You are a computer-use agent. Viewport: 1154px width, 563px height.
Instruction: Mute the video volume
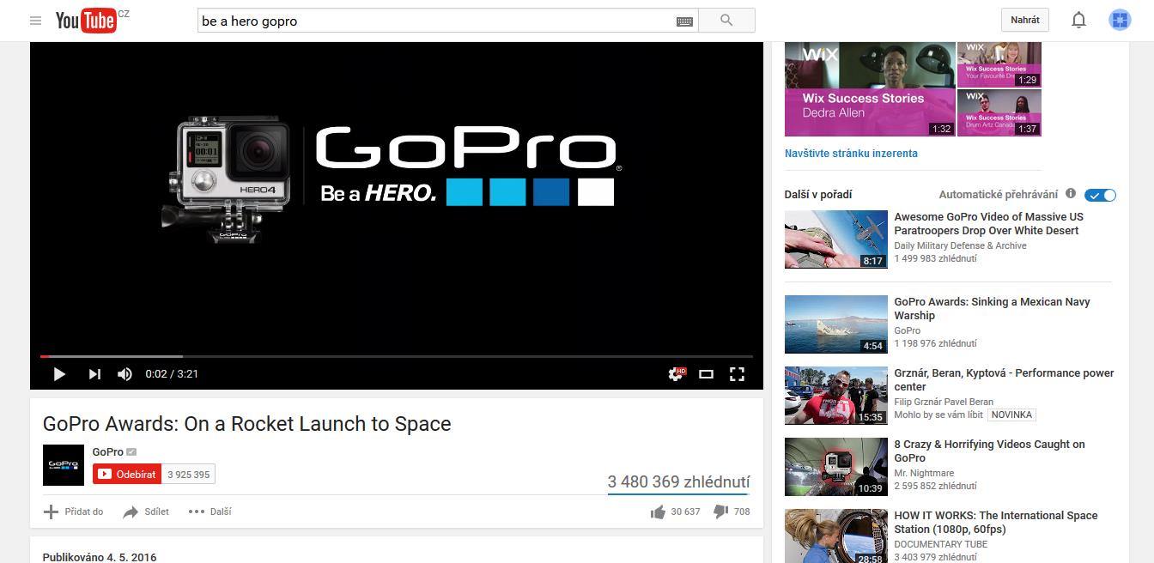(125, 374)
